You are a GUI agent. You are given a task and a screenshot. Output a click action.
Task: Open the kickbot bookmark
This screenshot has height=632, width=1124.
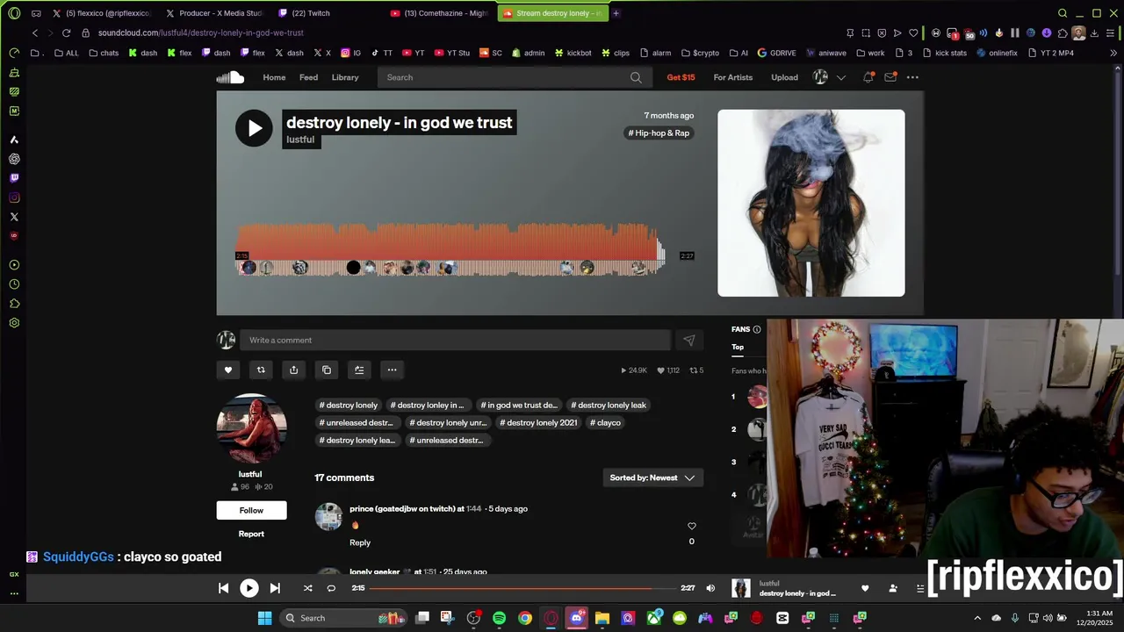(x=573, y=53)
